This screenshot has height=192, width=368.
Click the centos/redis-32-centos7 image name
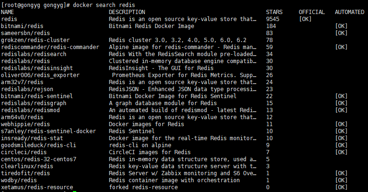pos(39,159)
